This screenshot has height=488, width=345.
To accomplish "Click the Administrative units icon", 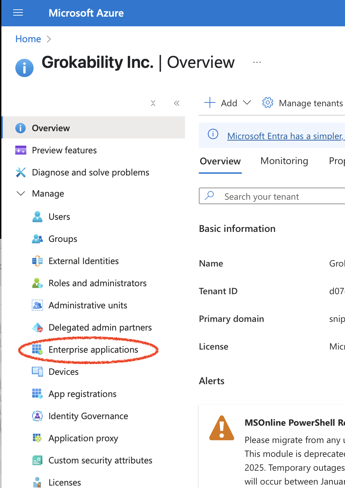I will pyautogui.click(x=37, y=305).
